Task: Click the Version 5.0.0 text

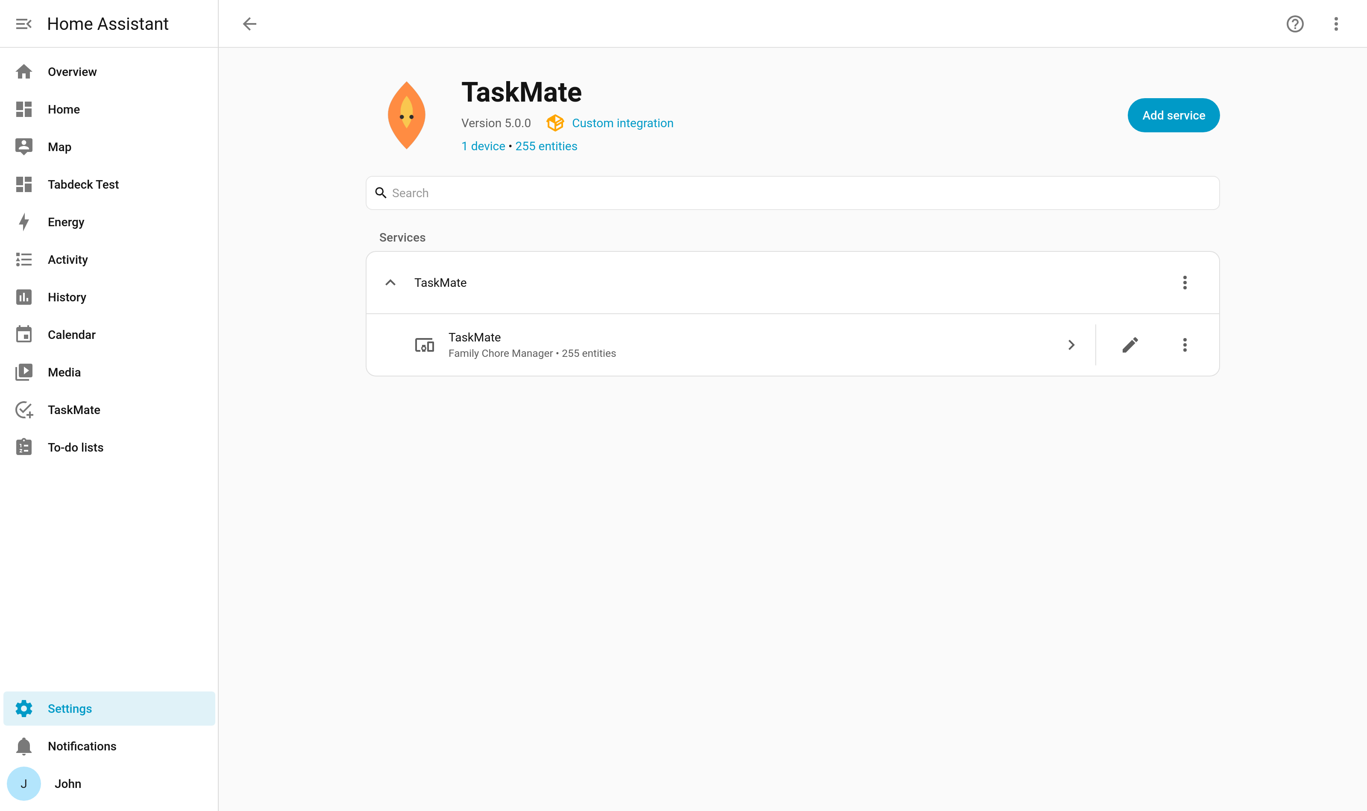Action: pyautogui.click(x=496, y=123)
